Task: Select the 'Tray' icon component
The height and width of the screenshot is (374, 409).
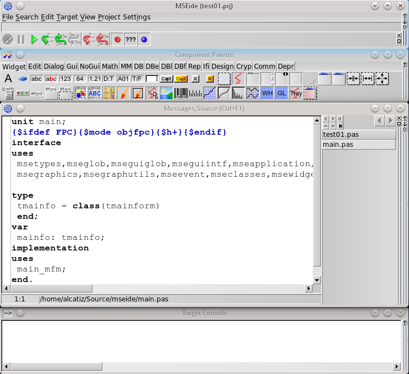Action: tap(296, 93)
